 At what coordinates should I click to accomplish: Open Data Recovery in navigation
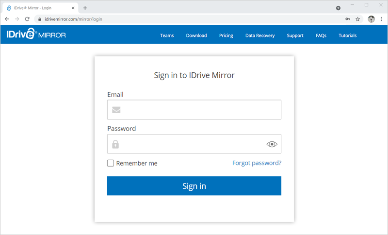tap(260, 35)
